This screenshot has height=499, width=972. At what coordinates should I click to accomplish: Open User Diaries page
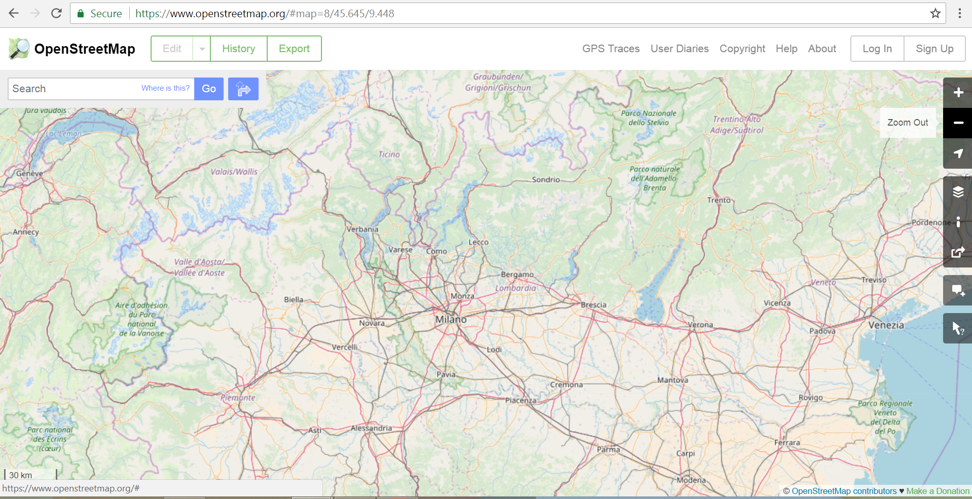(x=679, y=49)
